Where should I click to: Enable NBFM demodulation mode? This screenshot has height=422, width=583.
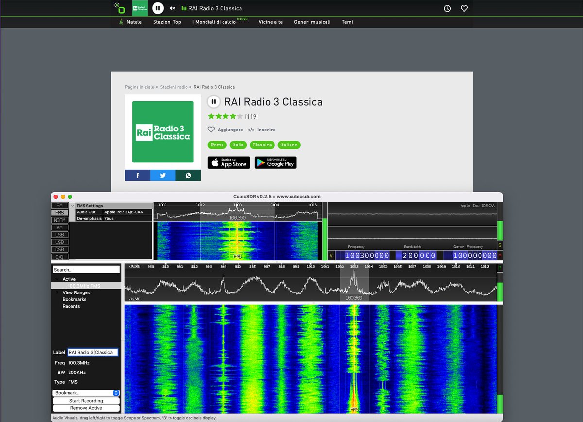(59, 220)
